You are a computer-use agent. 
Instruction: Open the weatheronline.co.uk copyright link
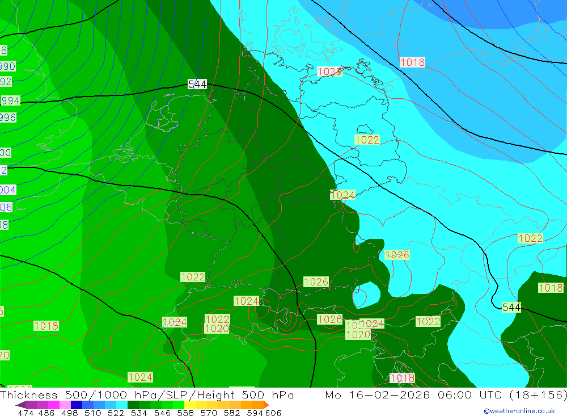coord(519,411)
